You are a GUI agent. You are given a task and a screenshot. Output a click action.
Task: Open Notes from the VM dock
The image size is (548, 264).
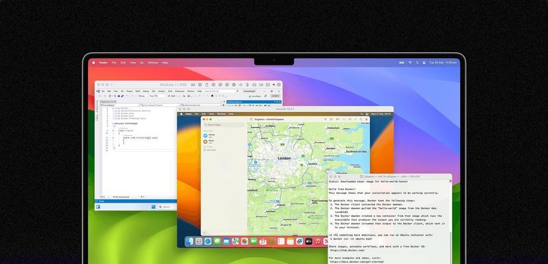coord(291,242)
